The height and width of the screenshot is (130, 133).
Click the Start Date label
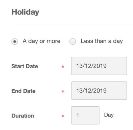click(25, 66)
